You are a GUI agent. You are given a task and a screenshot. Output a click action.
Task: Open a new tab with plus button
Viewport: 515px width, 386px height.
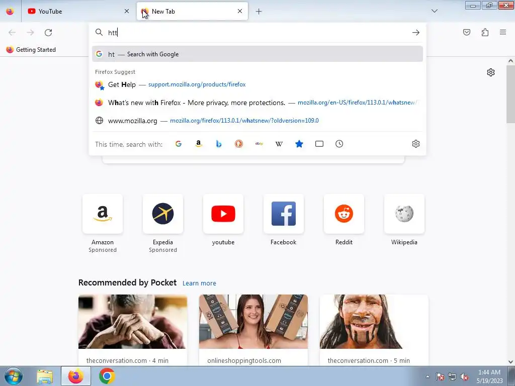[x=259, y=12]
